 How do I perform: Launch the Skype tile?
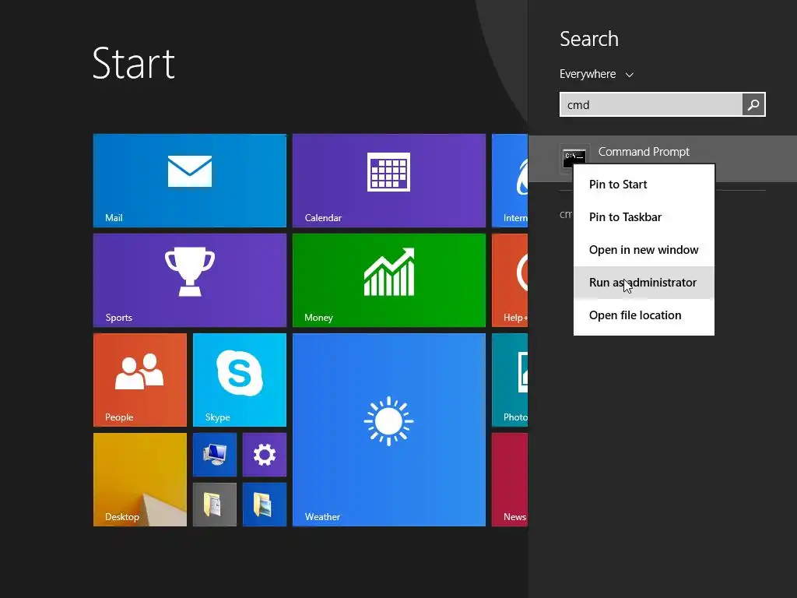click(240, 380)
